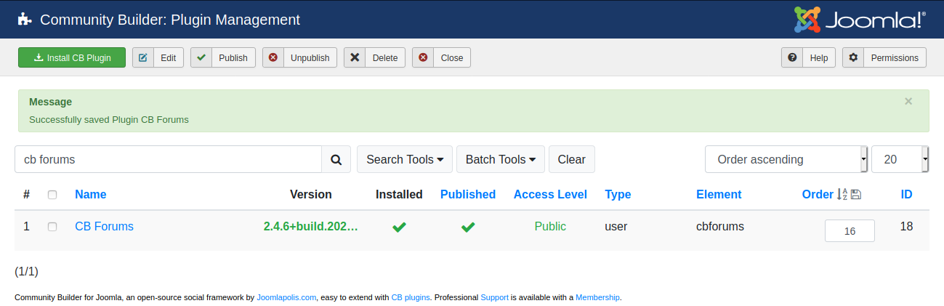Expand the Batch Tools dropdown
The height and width of the screenshot is (306, 944).
pos(501,159)
